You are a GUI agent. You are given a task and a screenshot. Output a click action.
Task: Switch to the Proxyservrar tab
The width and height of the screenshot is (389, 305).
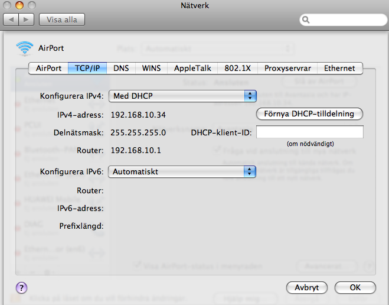(x=287, y=69)
